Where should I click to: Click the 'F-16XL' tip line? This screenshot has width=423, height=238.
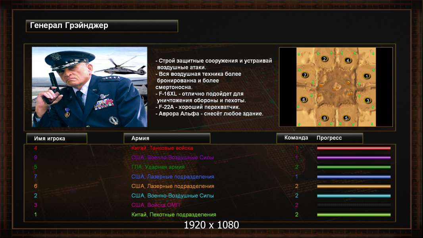(201, 97)
